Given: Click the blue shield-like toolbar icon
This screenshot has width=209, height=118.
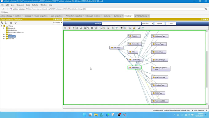Looking at the screenshot, I should [125, 28].
